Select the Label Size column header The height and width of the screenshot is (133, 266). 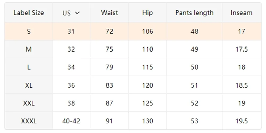[29, 13]
